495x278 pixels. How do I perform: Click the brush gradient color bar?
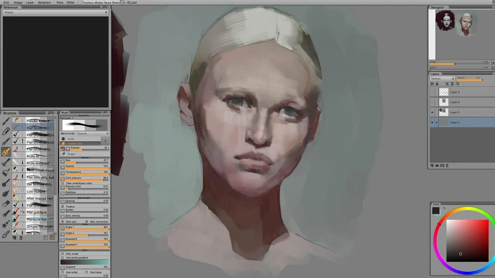85,262
